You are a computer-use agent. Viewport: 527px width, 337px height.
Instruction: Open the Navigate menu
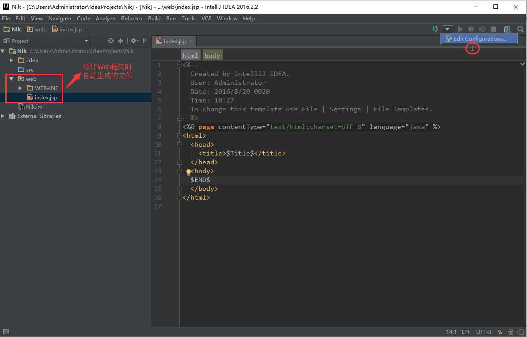pyautogui.click(x=60, y=19)
